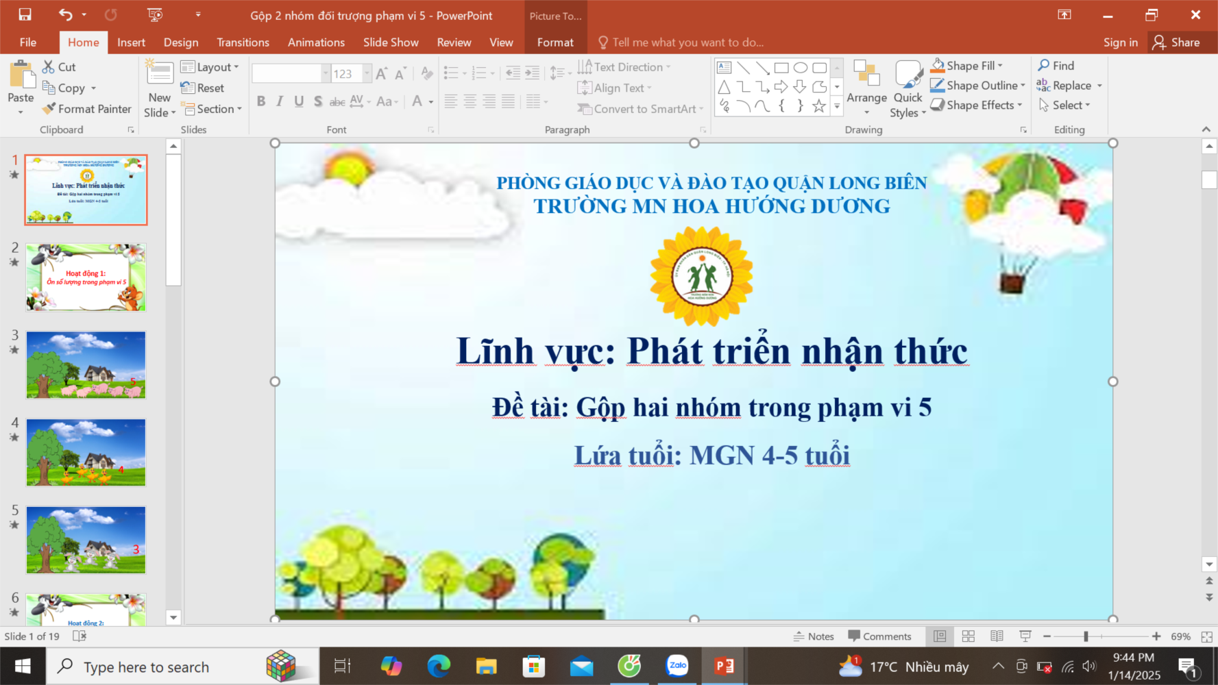Toggle Normal view in the status bar

[x=940, y=636]
